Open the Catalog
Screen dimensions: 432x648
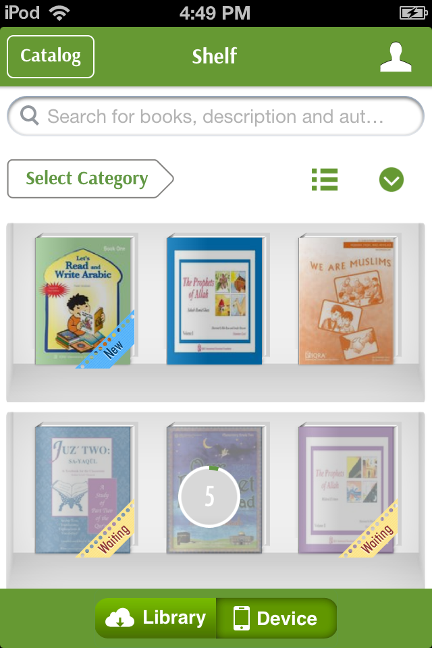[x=51, y=56]
